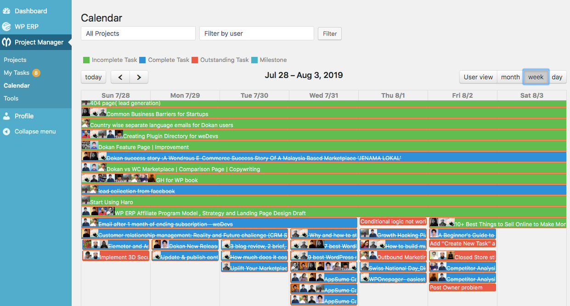This screenshot has height=306, width=570.
Task: Switch calendar to month view
Action: click(x=510, y=77)
